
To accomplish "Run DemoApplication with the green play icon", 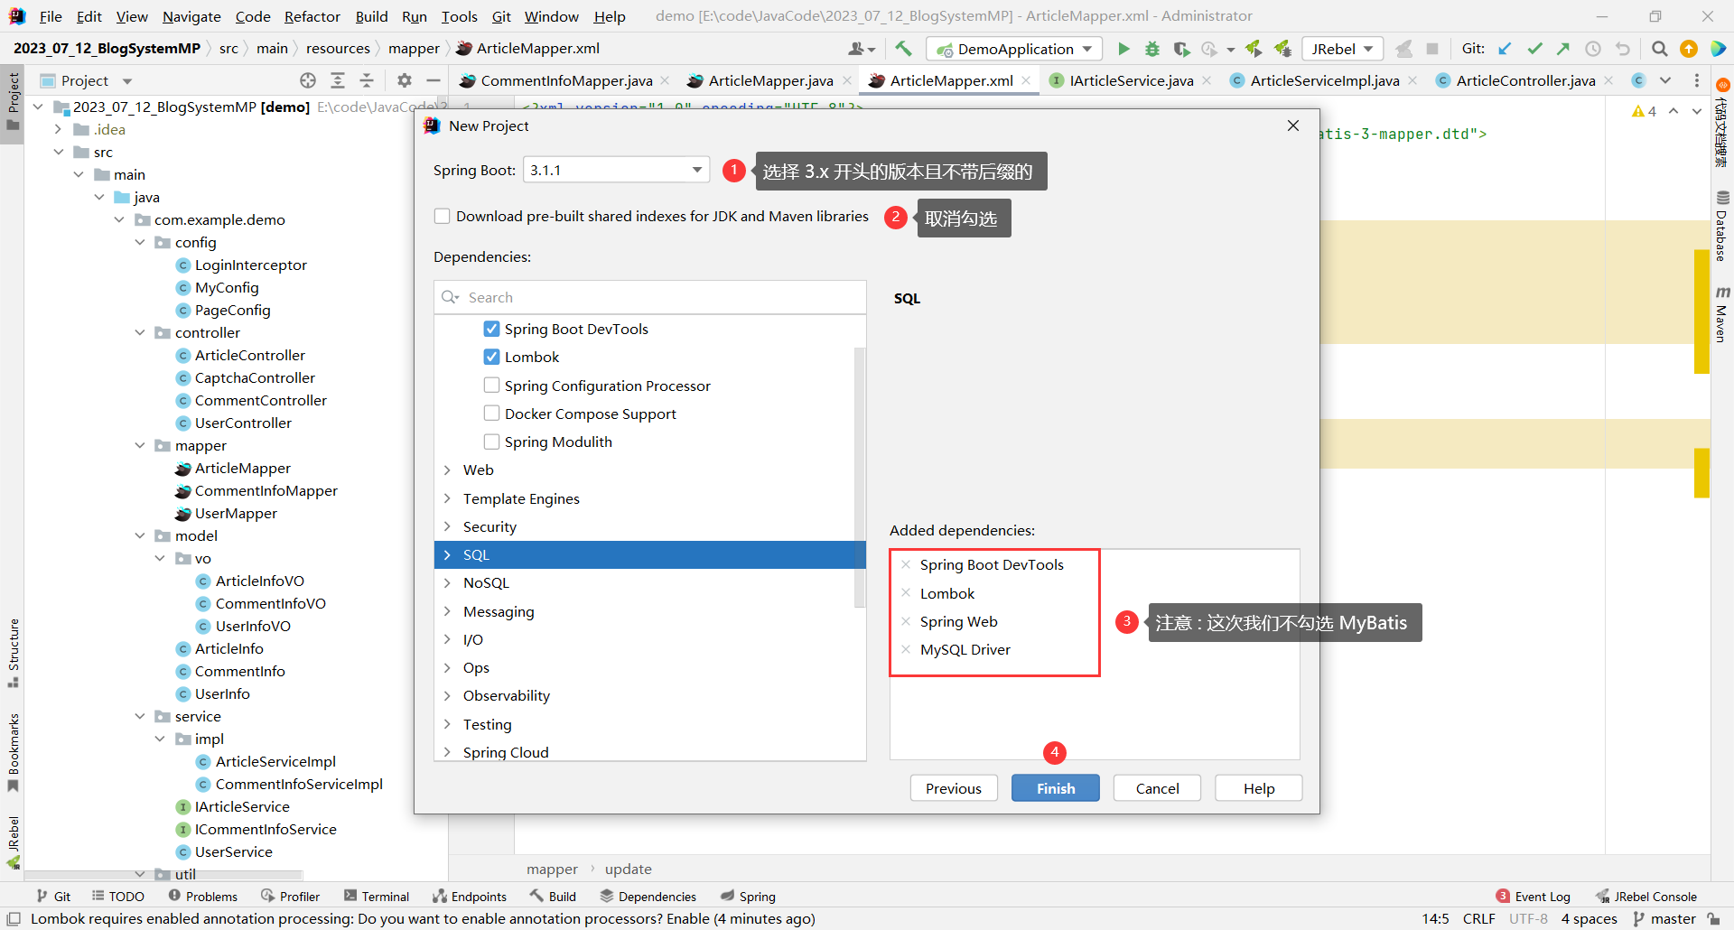I will click(x=1123, y=49).
